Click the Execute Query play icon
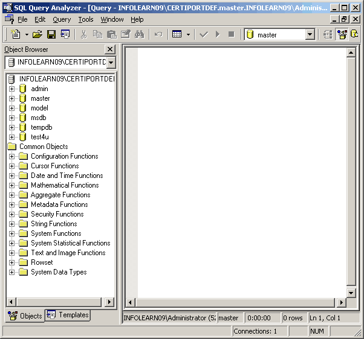The image size is (364, 339). (218, 34)
